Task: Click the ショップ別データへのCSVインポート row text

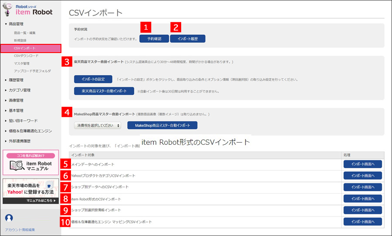Action: (100, 187)
